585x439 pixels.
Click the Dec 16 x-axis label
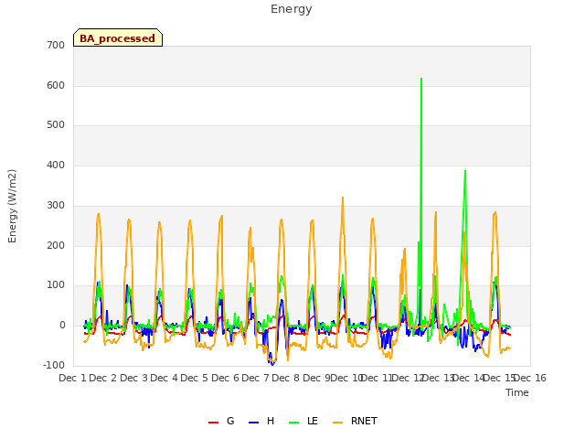point(530,378)
